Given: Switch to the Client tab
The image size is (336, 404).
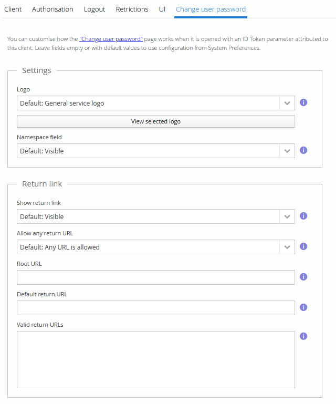Looking at the screenshot, I should tap(13, 9).
